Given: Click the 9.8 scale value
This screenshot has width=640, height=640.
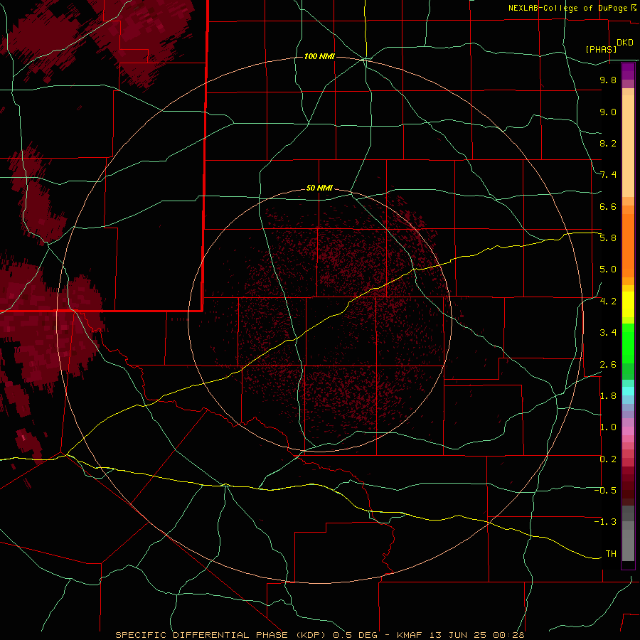Looking at the screenshot, I should pos(608,80).
